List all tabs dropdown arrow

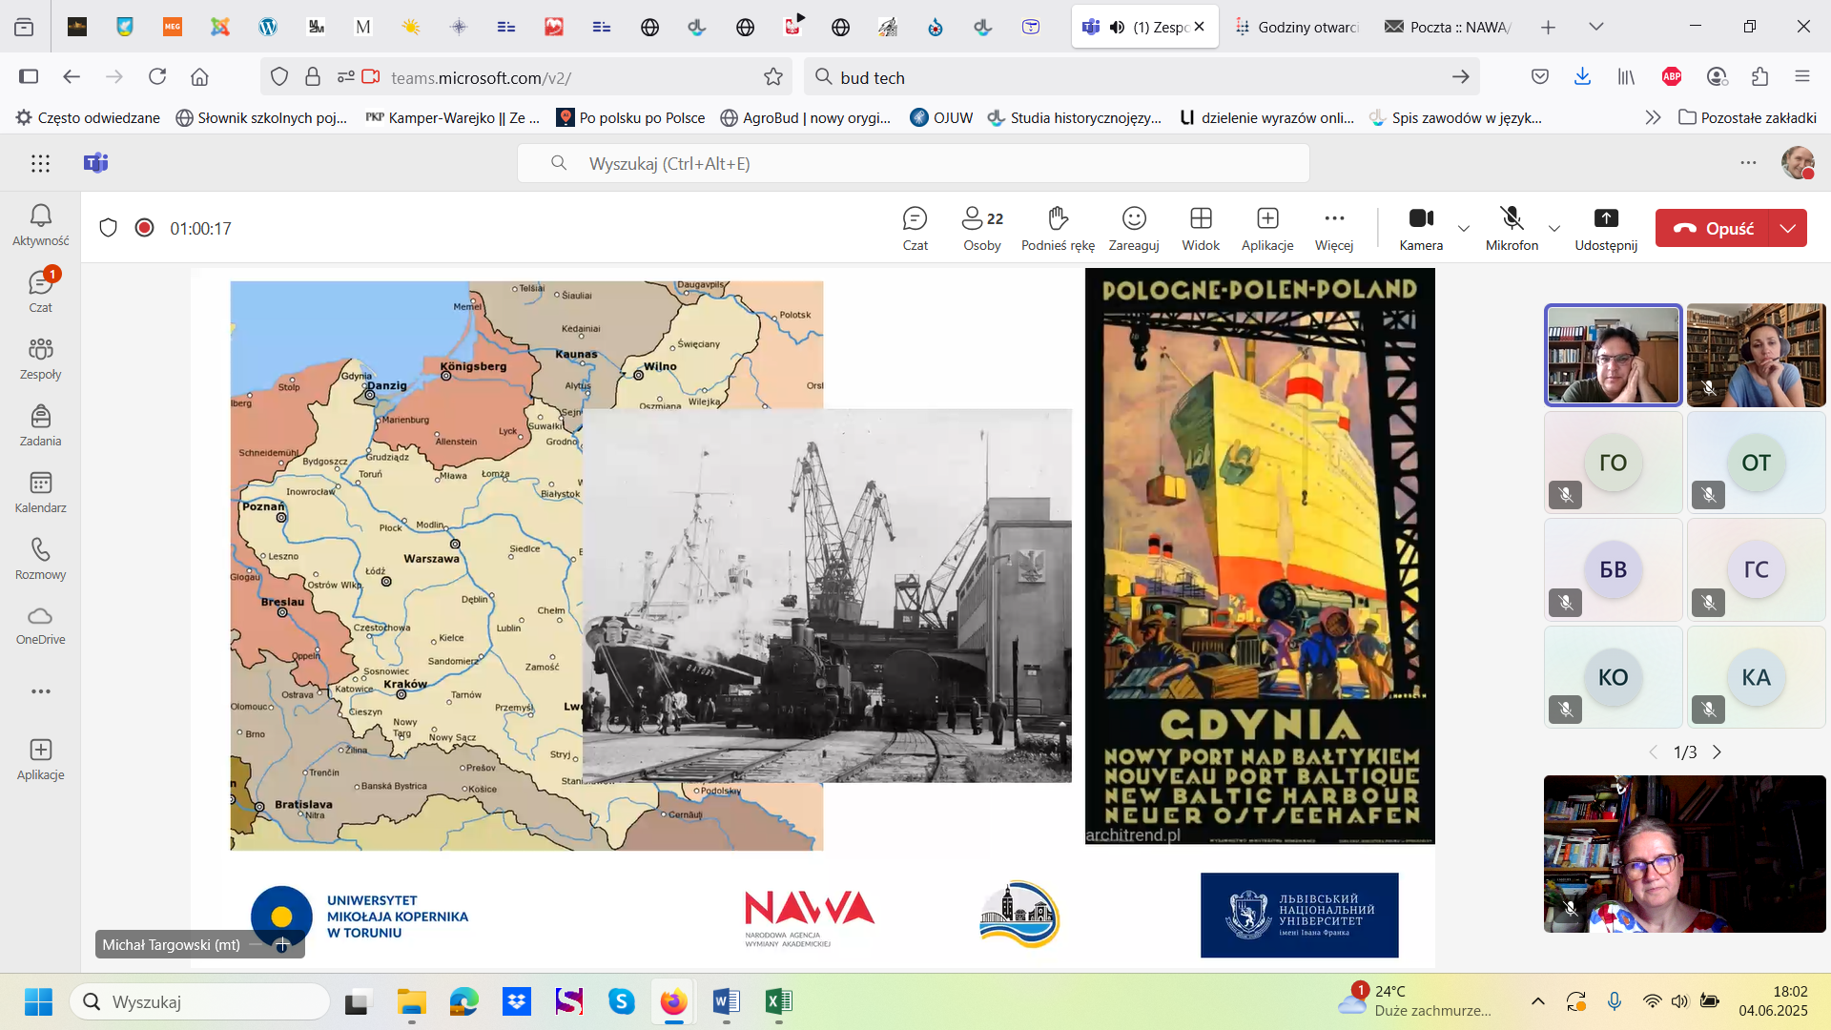(x=1595, y=27)
